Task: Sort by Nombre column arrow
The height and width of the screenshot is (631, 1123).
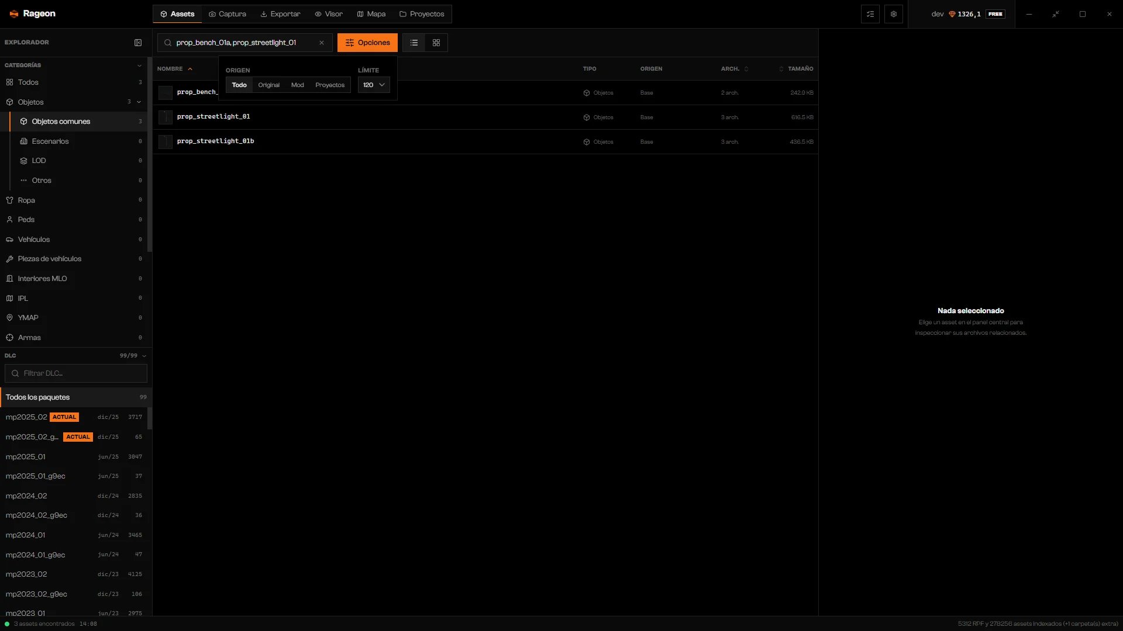Action: (190, 69)
